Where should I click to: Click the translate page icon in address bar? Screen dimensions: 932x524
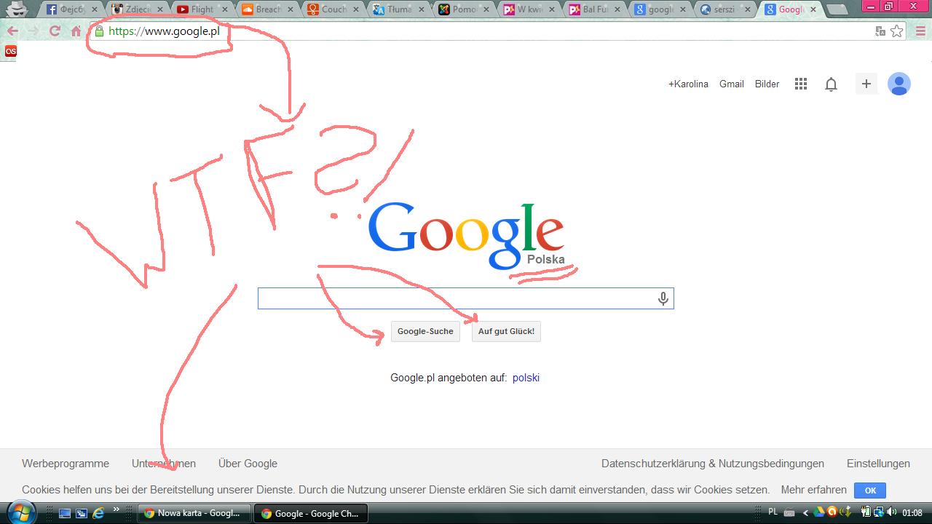pyautogui.click(x=880, y=31)
